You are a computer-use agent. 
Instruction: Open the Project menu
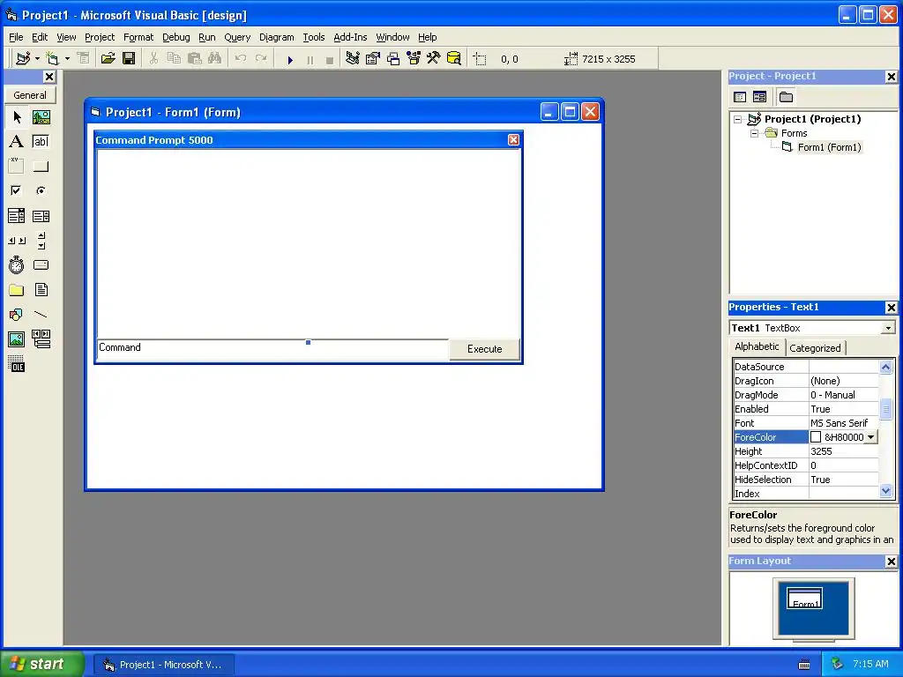[100, 37]
